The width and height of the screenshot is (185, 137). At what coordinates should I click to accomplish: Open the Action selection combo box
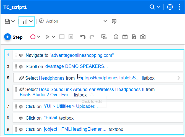73,21
